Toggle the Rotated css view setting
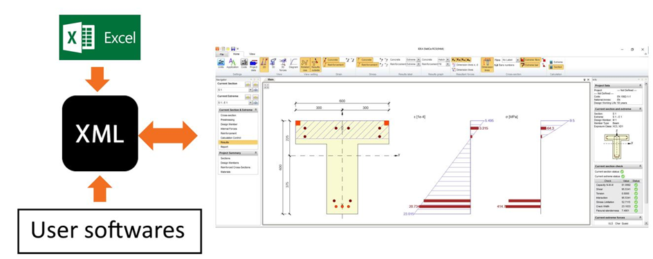The width and height of the screenshot is (653, 259). point(305,65)
